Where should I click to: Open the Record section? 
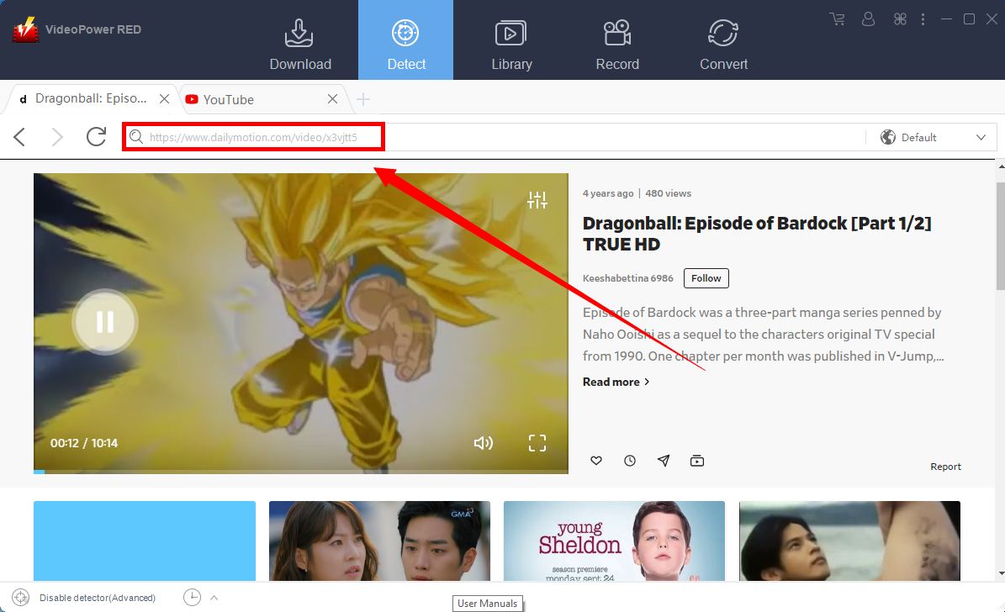click(x=617, y=45)
